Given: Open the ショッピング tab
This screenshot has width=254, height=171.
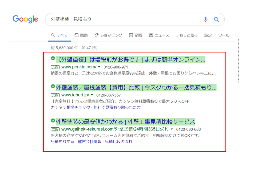Looking at the screenshot, I should [108, 35].
